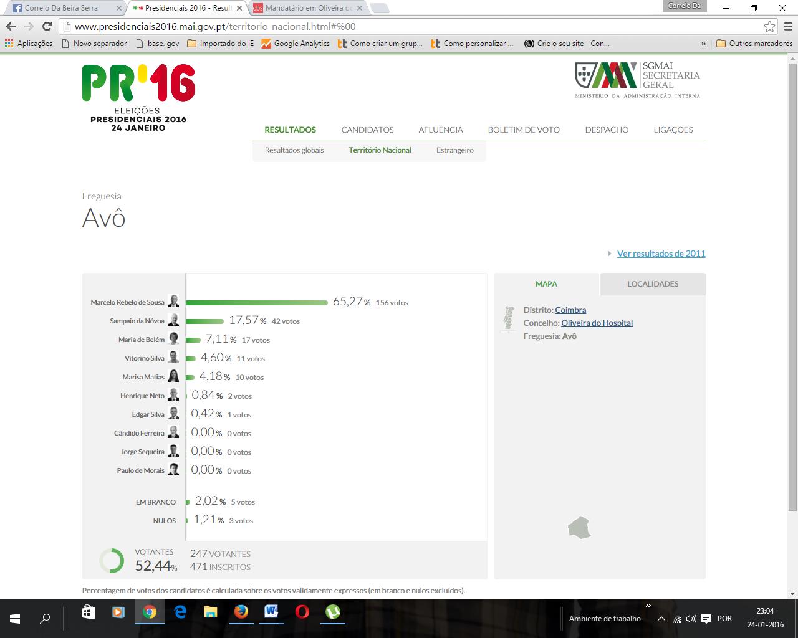The image size is (798, 638).
Task: Expand the hidden bookmarks overflow chevron
Action: pos(704,44)
